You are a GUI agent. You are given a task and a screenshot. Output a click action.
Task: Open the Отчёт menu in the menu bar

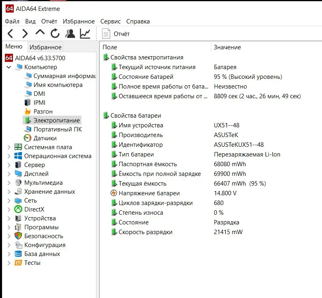tap(49, 21)
